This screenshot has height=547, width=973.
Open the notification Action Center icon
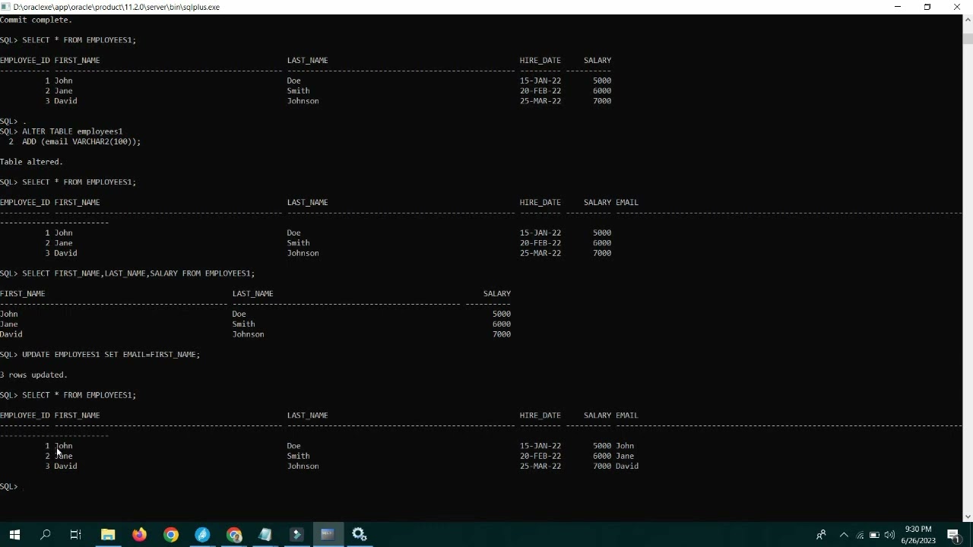pos(954,535)
